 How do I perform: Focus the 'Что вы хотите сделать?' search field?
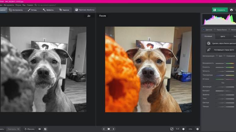pyautogui.click(x=47, y=5)
